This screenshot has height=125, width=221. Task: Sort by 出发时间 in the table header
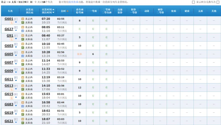pyautogui.click(x=48, y=10)
